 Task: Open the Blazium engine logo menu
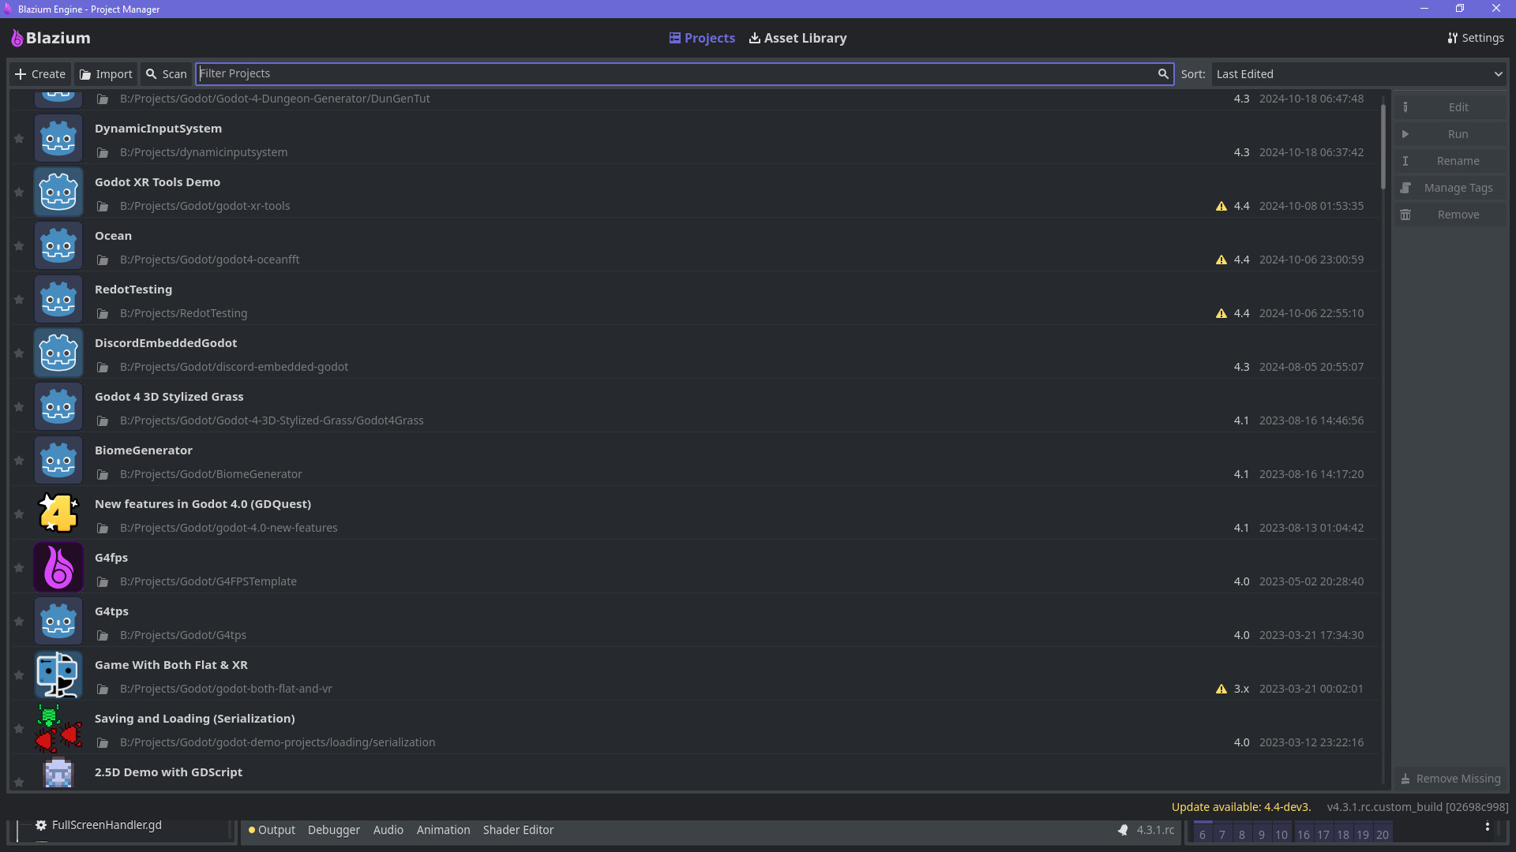[x=16, y=37]
